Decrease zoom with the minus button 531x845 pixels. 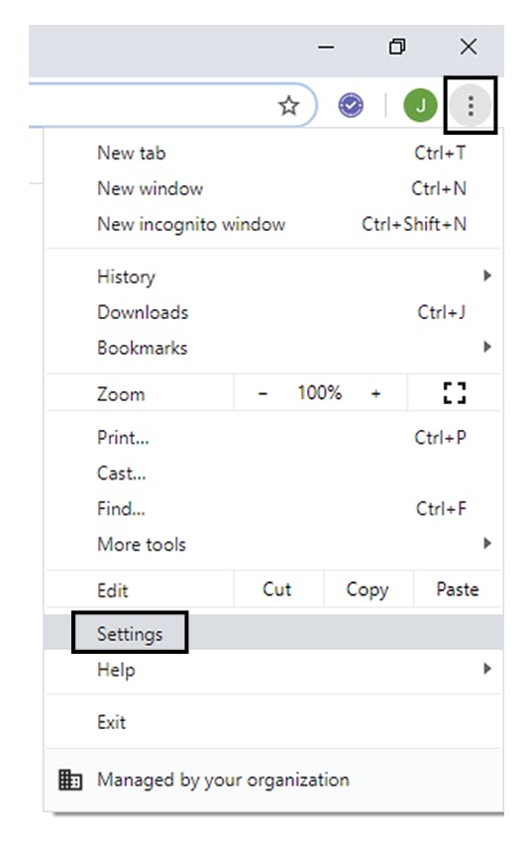[x=263, y=393]
